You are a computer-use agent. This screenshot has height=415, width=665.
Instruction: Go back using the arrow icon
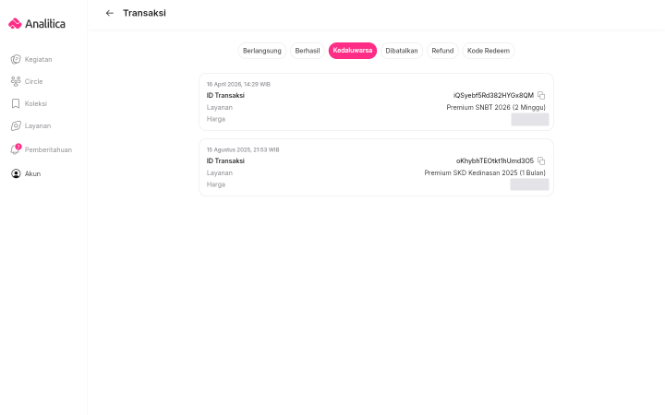109,13
